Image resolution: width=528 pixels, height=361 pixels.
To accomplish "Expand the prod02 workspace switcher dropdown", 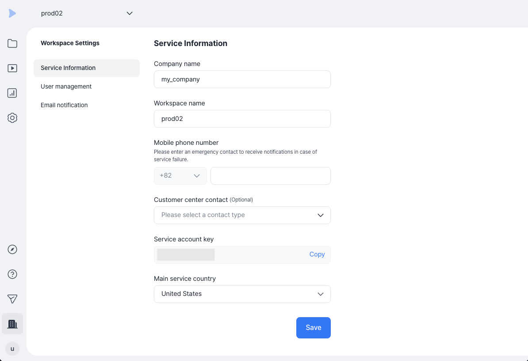I will (87, 13).
